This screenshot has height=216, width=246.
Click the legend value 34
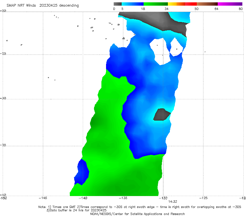[167, 9]
